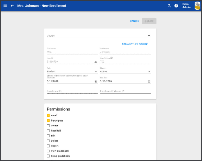The width and height of the screenshot is (202, 161).
Task: Open the help question mark icon
Action: click(x=176, y=6)
